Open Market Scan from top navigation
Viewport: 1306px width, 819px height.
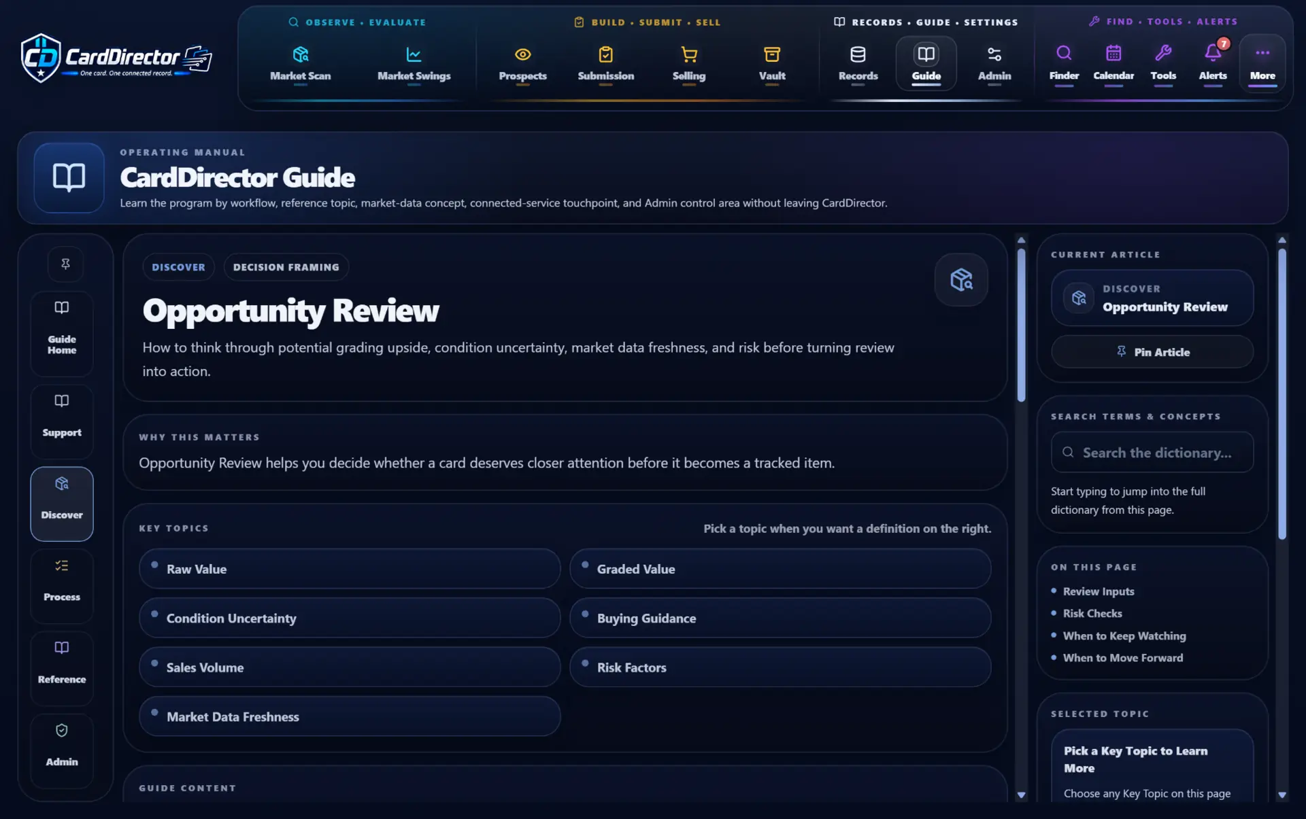300,63
